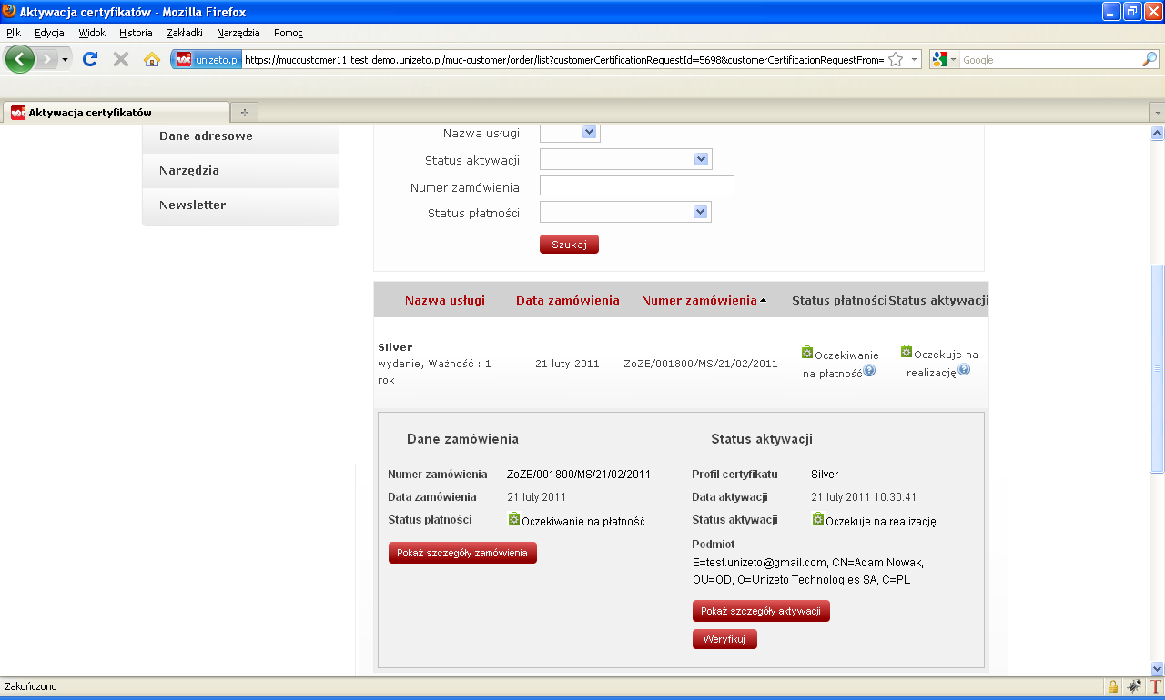Click help icon next to Oczekiwanie na płatność
This screenshot has height=700, width=1165.
[869, 371]
